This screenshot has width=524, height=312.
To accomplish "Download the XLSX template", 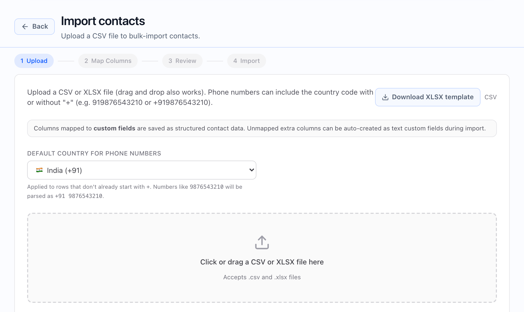I will click(428, 97).
